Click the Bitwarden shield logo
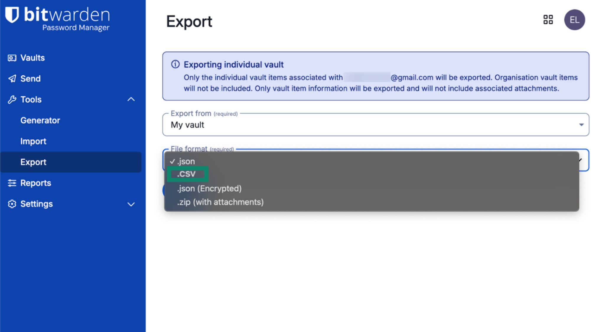 coord(12,15)
